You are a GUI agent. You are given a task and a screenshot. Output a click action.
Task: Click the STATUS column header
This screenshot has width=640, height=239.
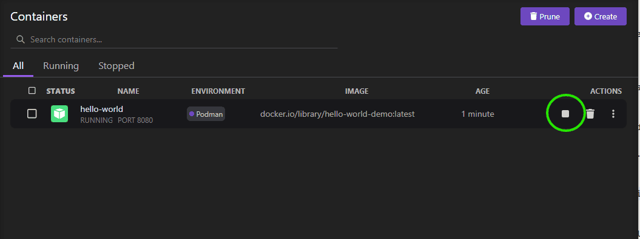click(x=61, y=91)
